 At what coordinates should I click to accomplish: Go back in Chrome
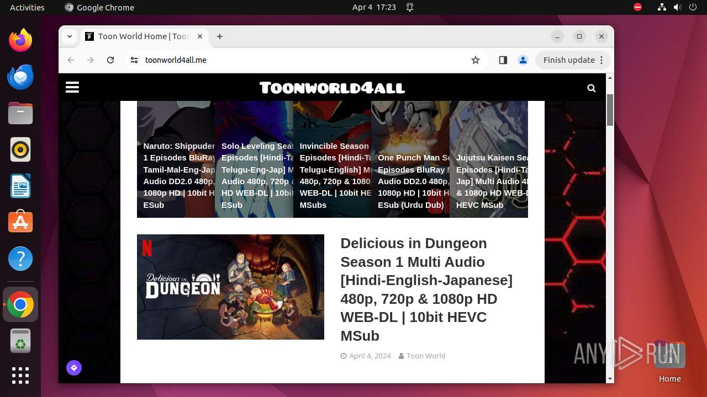tap(71, 60)
